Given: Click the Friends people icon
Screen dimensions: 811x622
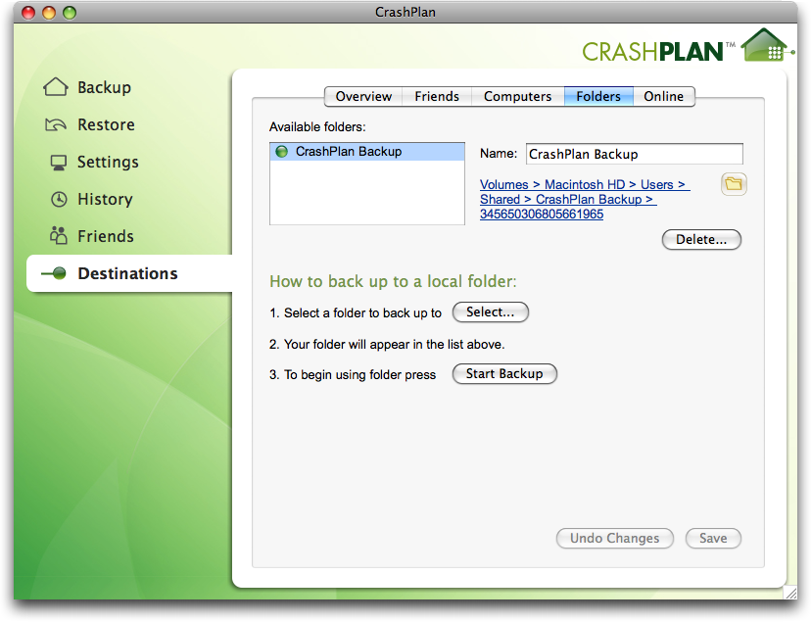Looking at the screenshot, I should coord(59,236).
